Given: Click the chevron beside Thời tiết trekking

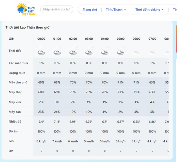Looking at the screenshot, I should (163, 9).
